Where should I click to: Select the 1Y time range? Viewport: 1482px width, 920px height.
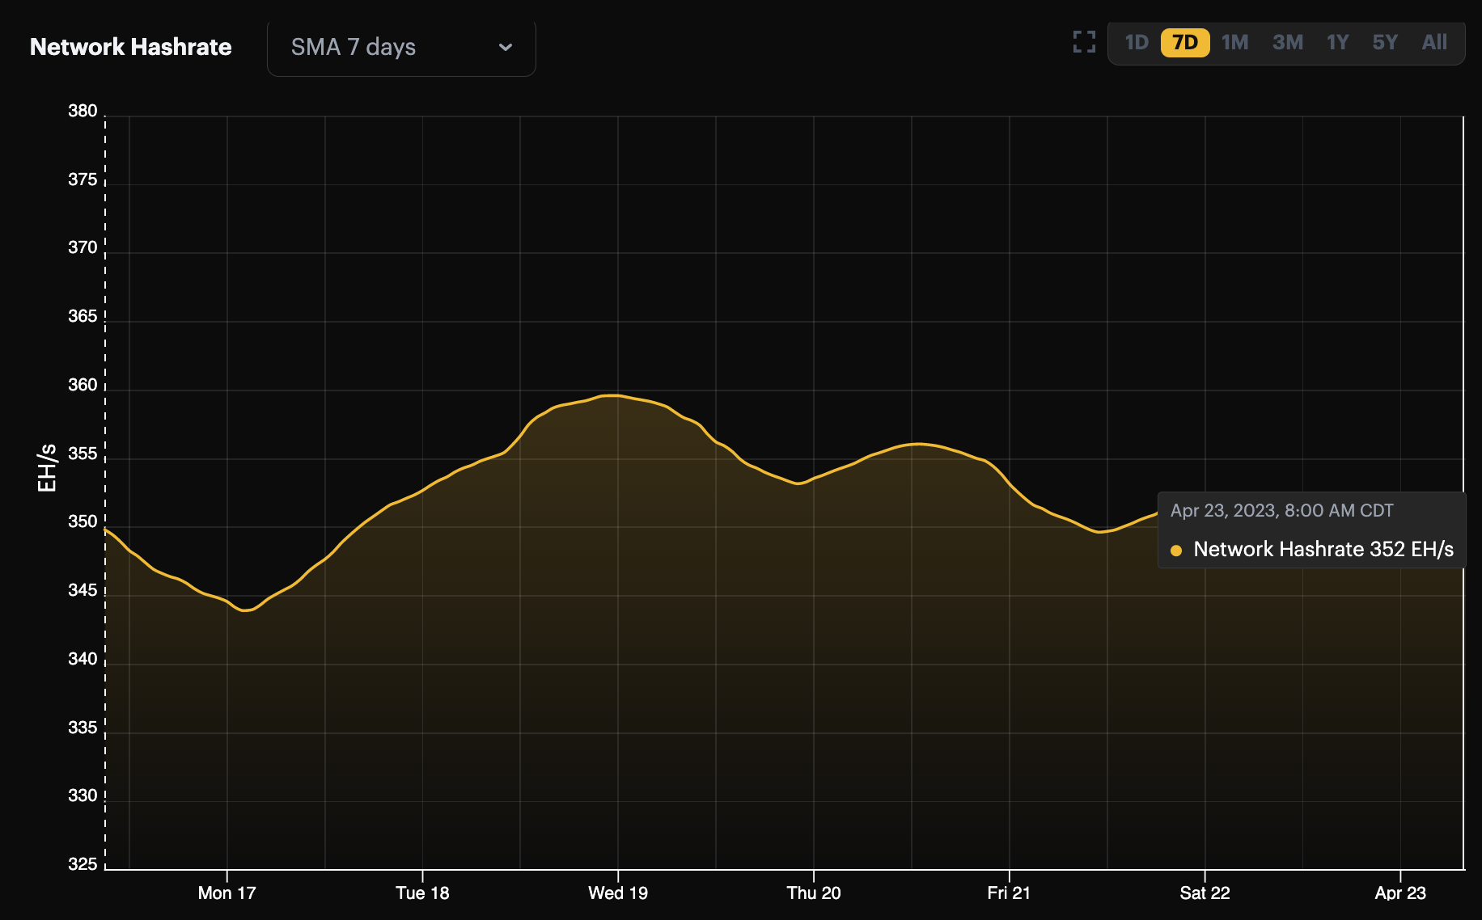click(1336, 43)
